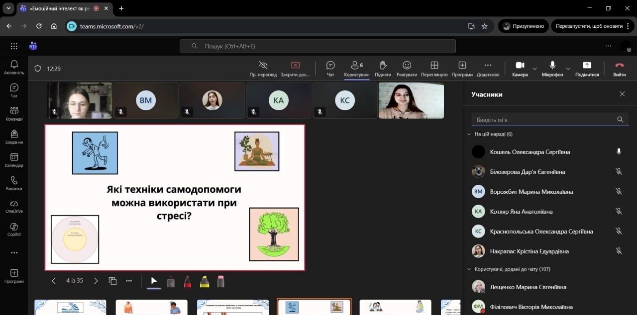This screenshot has width=637, height=315.
Task: Open the Користувачі participants tab
Action: [356, 68]
